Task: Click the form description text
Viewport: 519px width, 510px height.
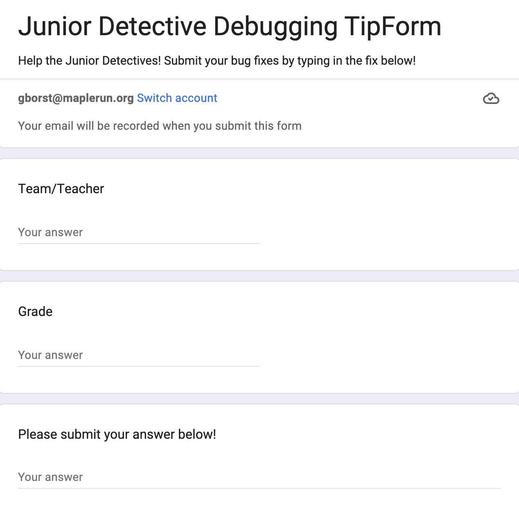Action: tap(217, 61)
